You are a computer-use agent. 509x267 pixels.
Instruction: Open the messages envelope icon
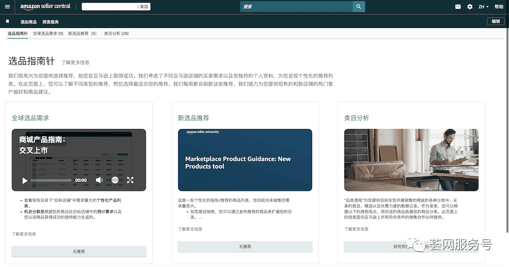(458, 7)
